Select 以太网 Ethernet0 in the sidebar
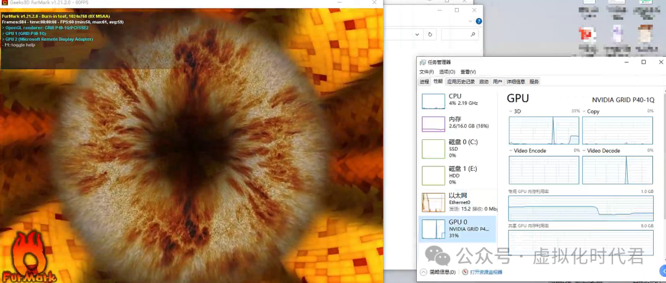 (x=458, y=202)
